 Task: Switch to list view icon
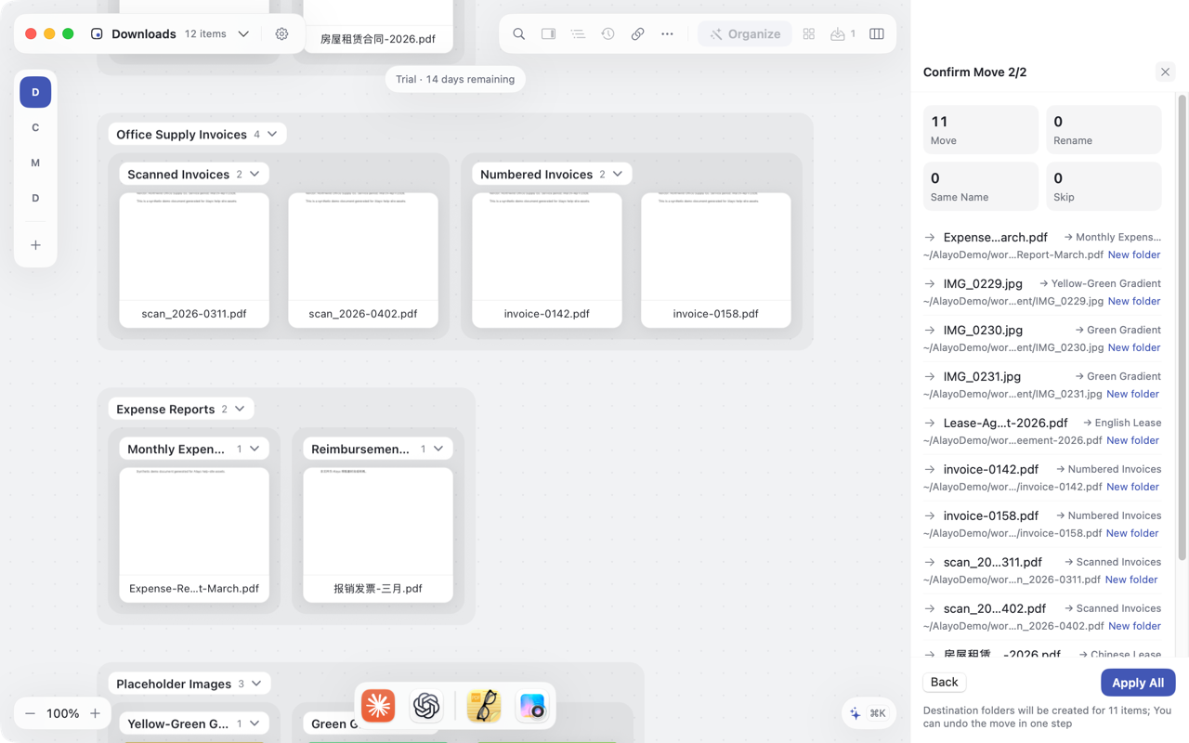pos(578,34)
